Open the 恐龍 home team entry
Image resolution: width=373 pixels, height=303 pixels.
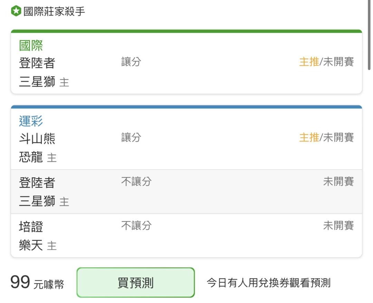[x=31, y=157]
